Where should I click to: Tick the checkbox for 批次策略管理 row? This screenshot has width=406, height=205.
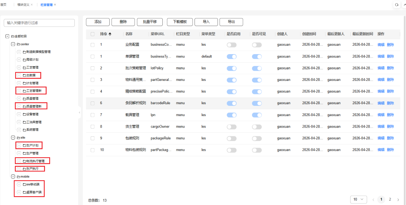click(92, 68)
